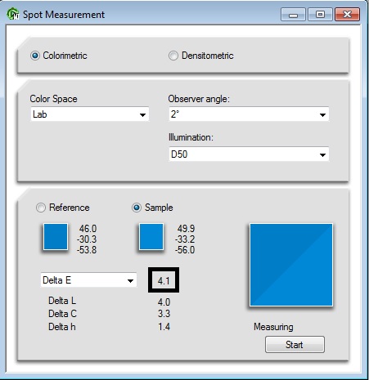Screen dimensions: 369x380
Task: Click the large color comparison preview square
Action: [291, 265]
